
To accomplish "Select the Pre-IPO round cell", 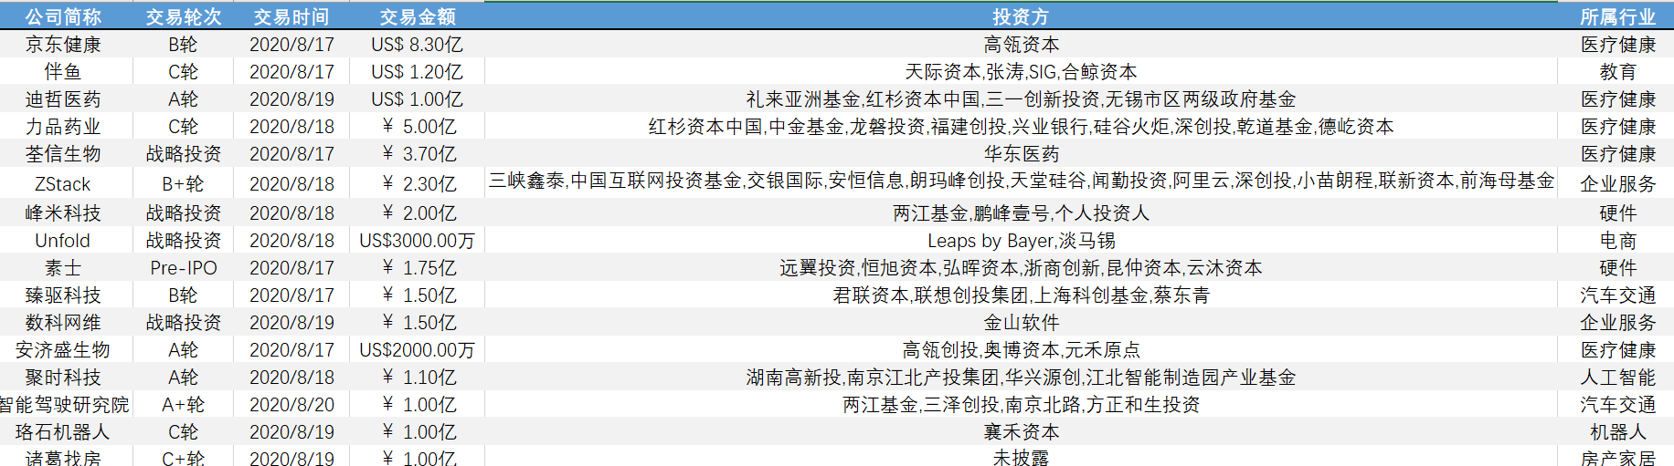I will point(184,267).
